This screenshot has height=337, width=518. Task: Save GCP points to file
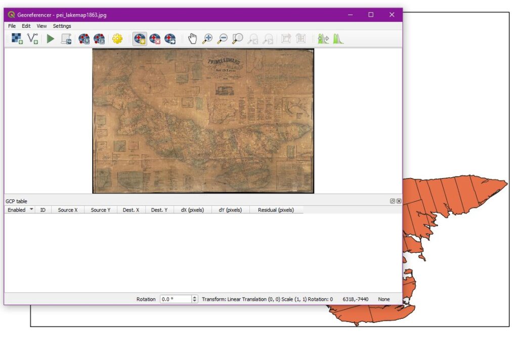tap(99, 39)
